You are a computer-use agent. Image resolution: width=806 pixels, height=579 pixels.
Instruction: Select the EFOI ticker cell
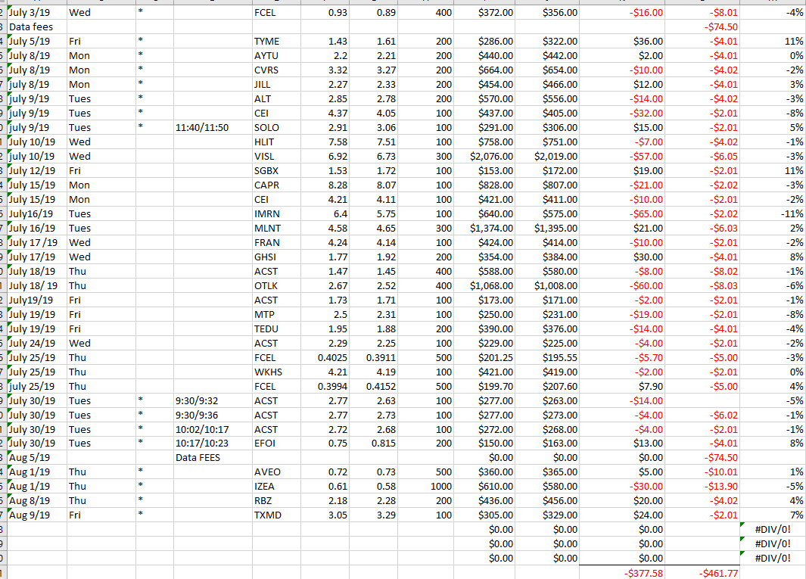276,444
